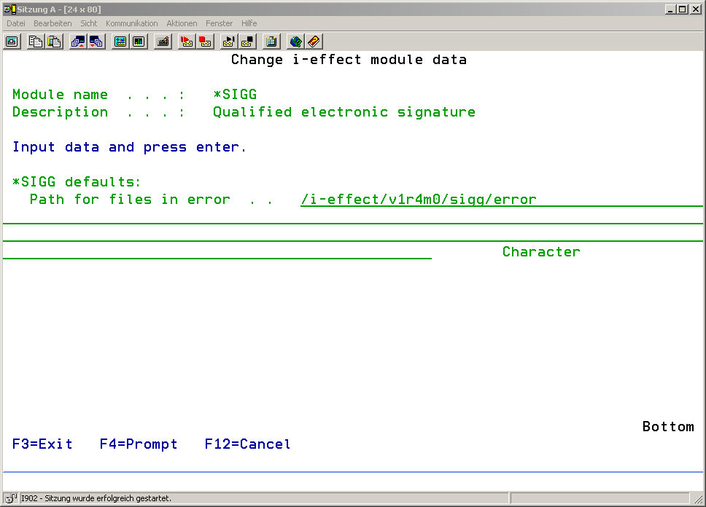
Task: Open the keyboard remap icon
Action: pos(163,42)
